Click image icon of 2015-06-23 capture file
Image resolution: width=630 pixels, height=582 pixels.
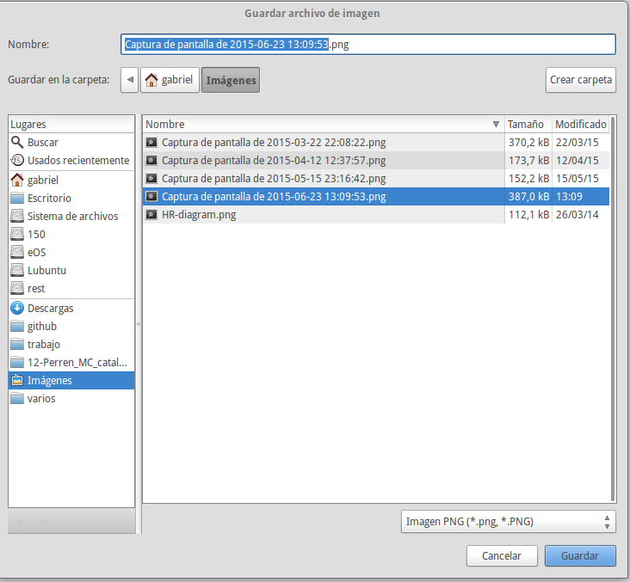[x=151, y=196]
